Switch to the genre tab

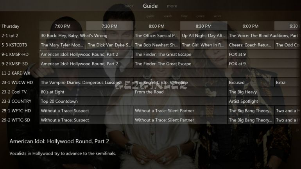201,16
